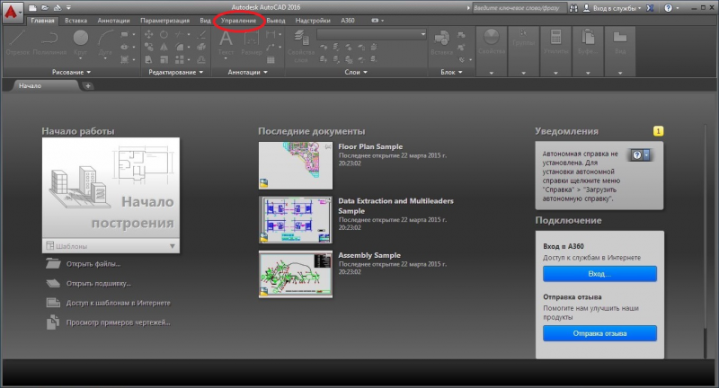719x388 pixels.
Task: Click the blue Вход... sign-in button
Action: pos(599,273)
